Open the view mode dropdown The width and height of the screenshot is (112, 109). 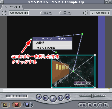coord(65,13)
